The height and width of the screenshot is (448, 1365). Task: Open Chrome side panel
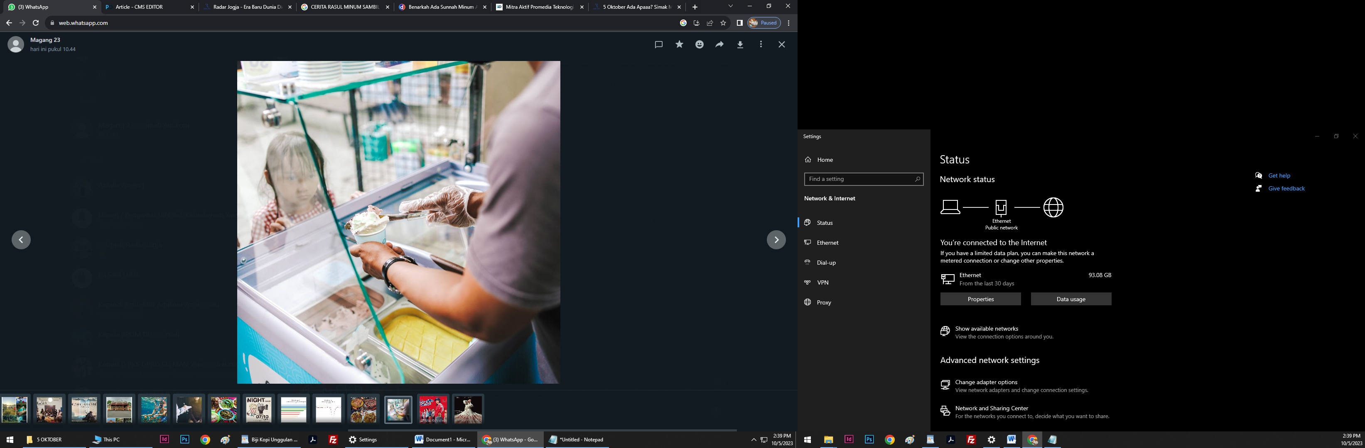point(740,23)
